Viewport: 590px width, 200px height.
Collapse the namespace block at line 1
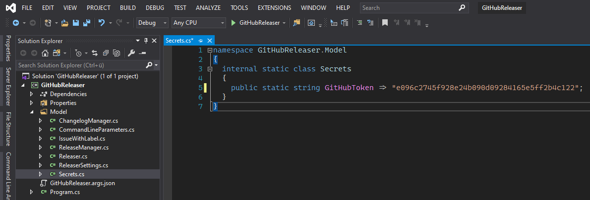pyautogui.click(x=210, y=50)
